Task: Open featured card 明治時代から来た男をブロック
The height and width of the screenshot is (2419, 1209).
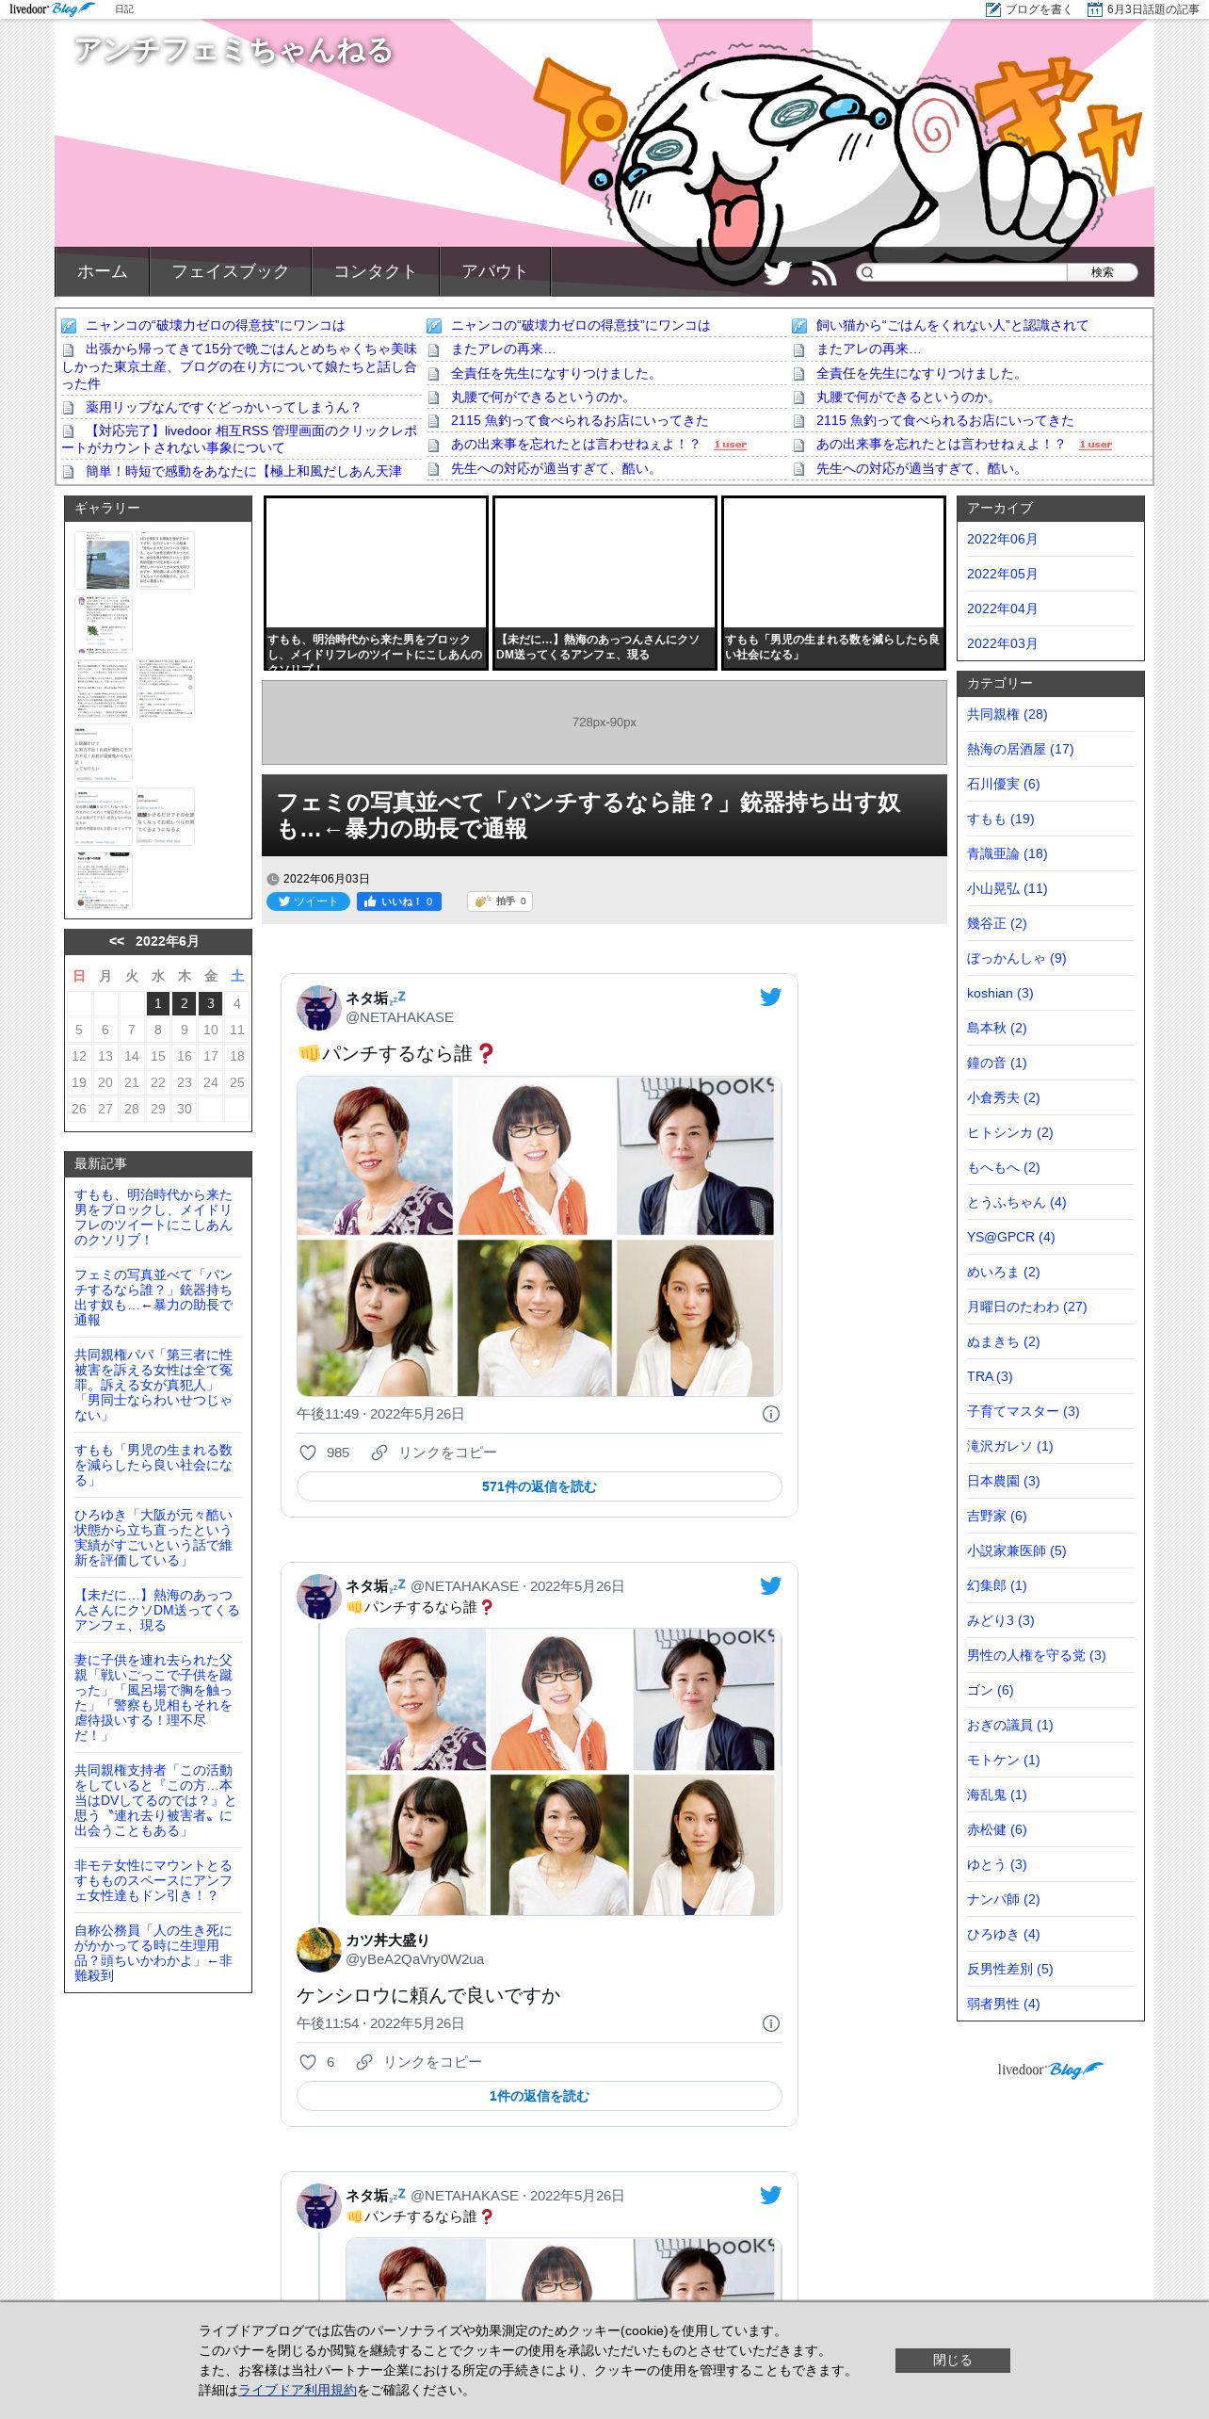Action: click(x=376, y=583)
